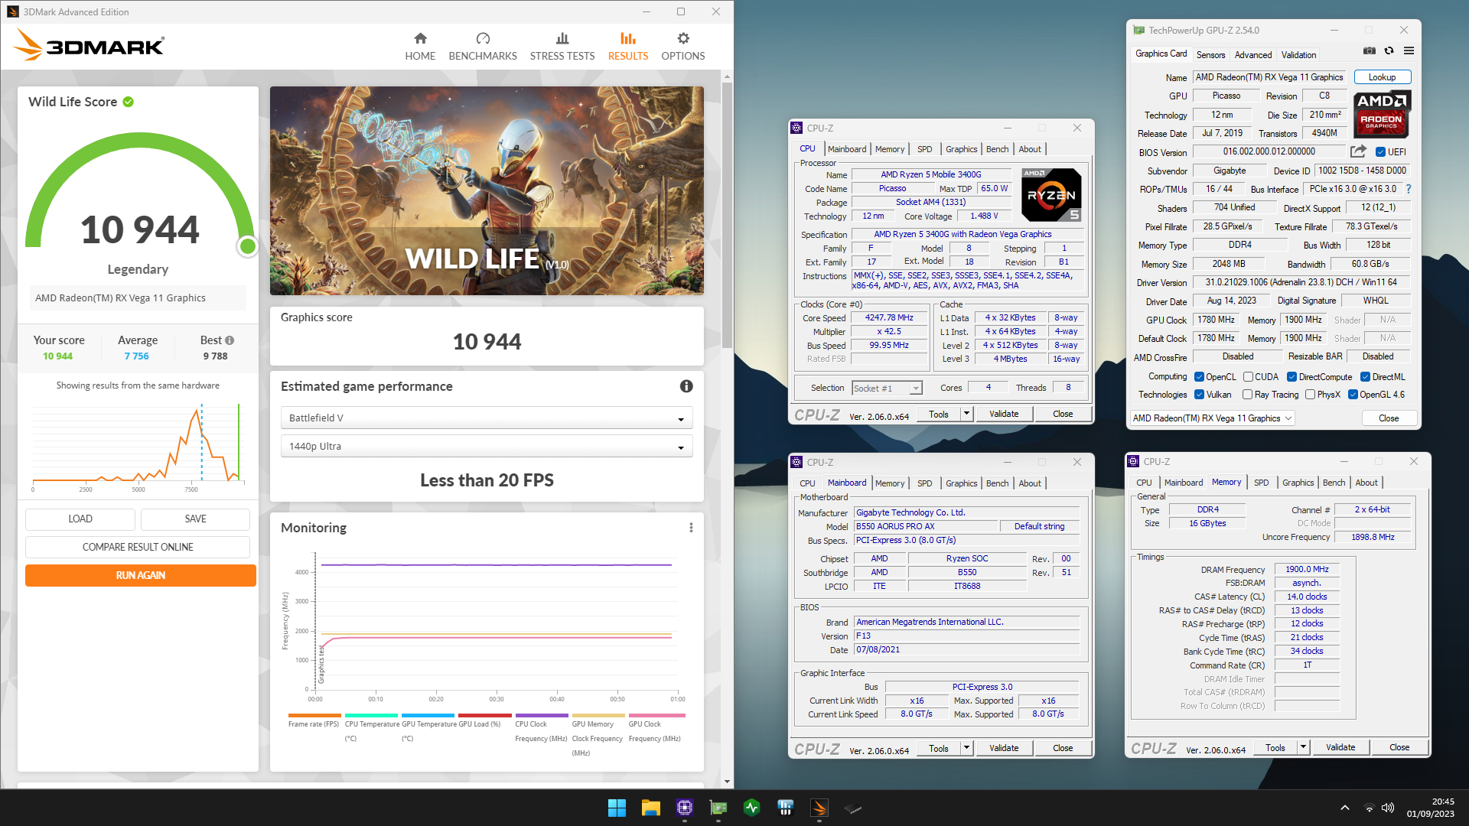The height and width of the screenshot is (826, 1469).
Task: Open the 1440p Ultra resolution dropdown
Action: [487, 446]
